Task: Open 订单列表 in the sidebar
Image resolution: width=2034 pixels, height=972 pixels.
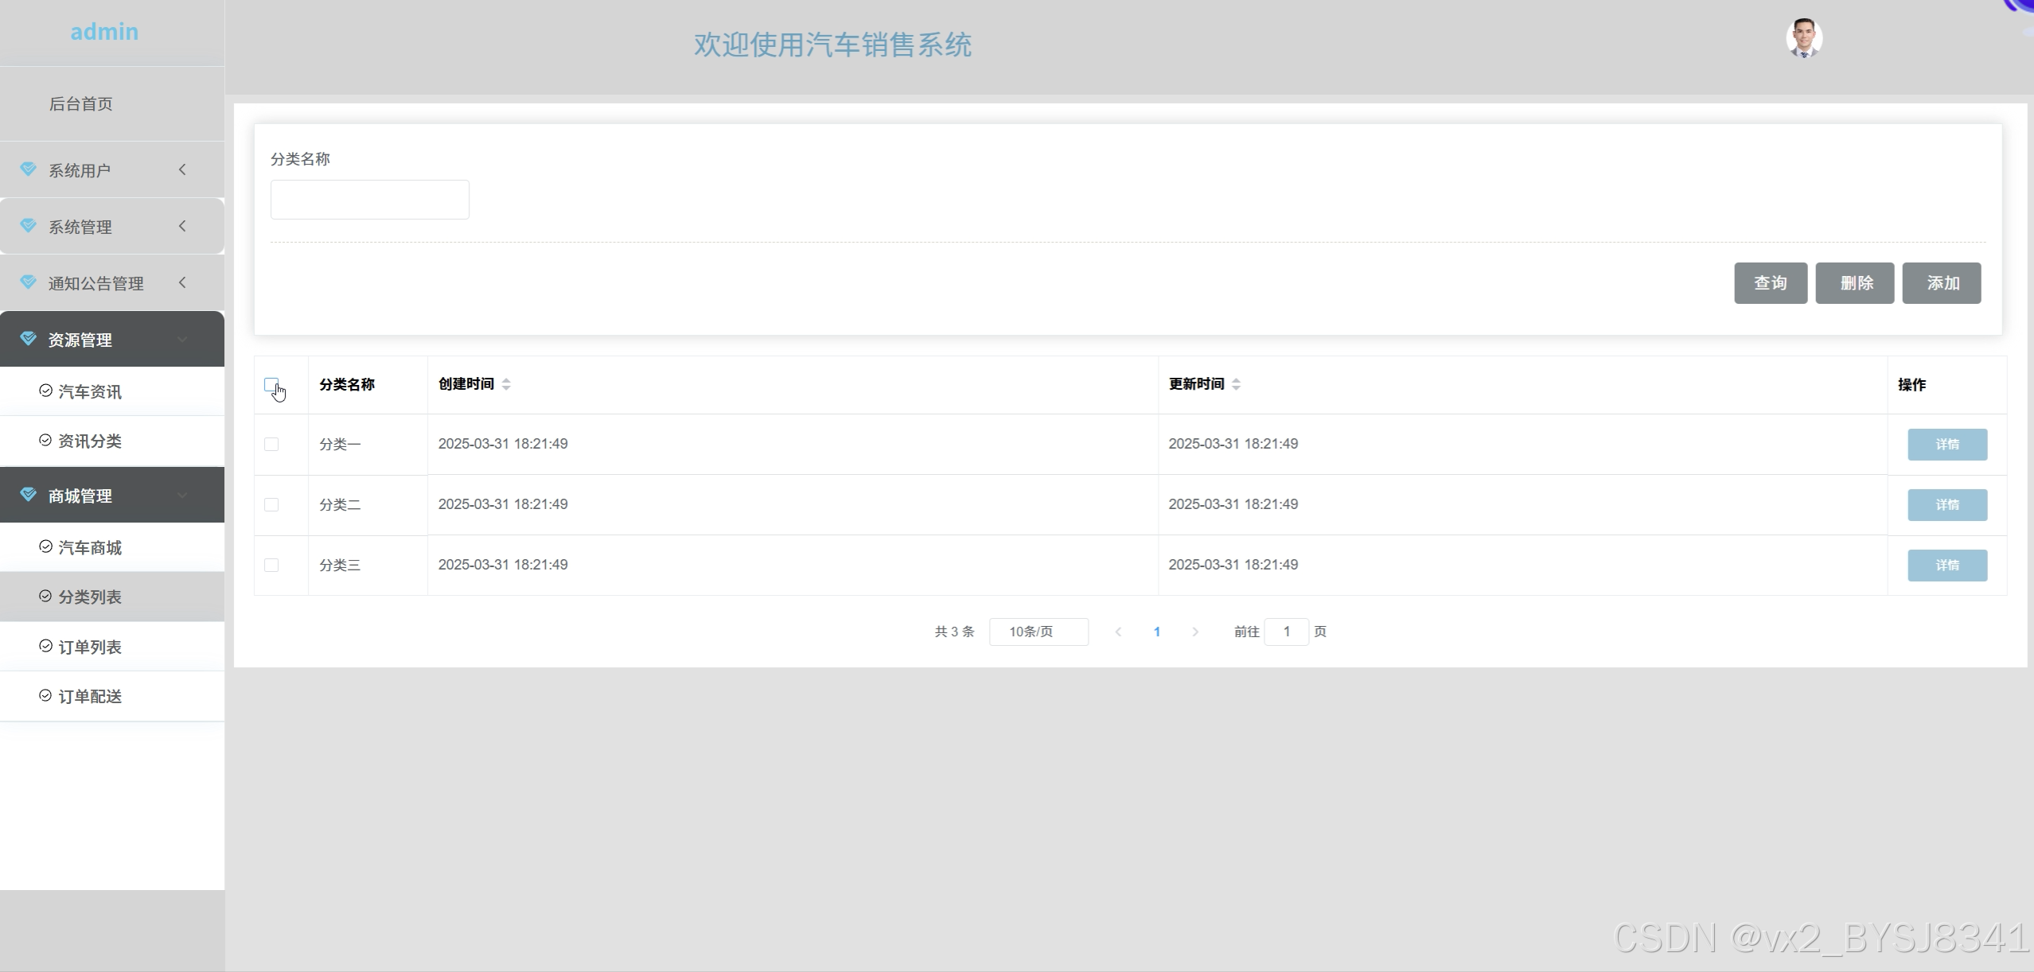Action: (89, 647)
